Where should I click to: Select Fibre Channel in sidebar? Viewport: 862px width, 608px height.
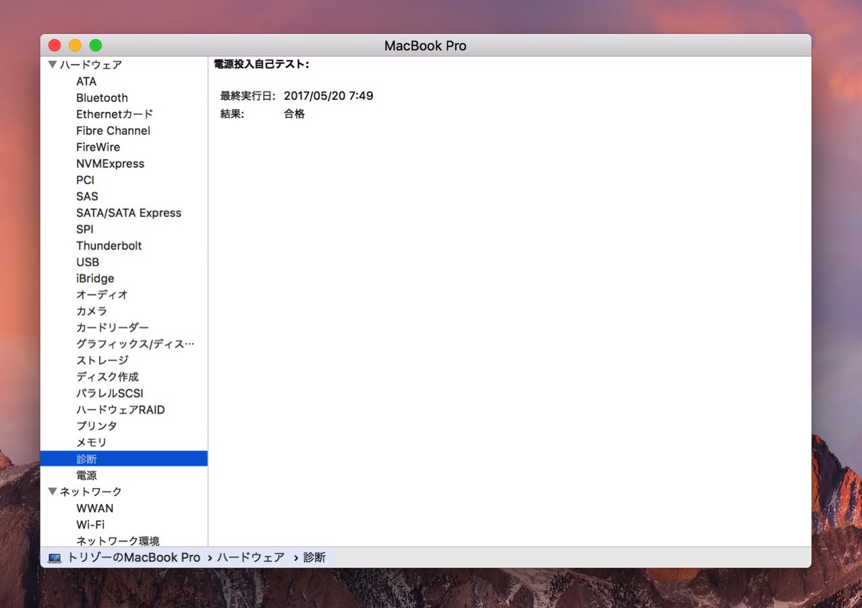coord(113,131)
